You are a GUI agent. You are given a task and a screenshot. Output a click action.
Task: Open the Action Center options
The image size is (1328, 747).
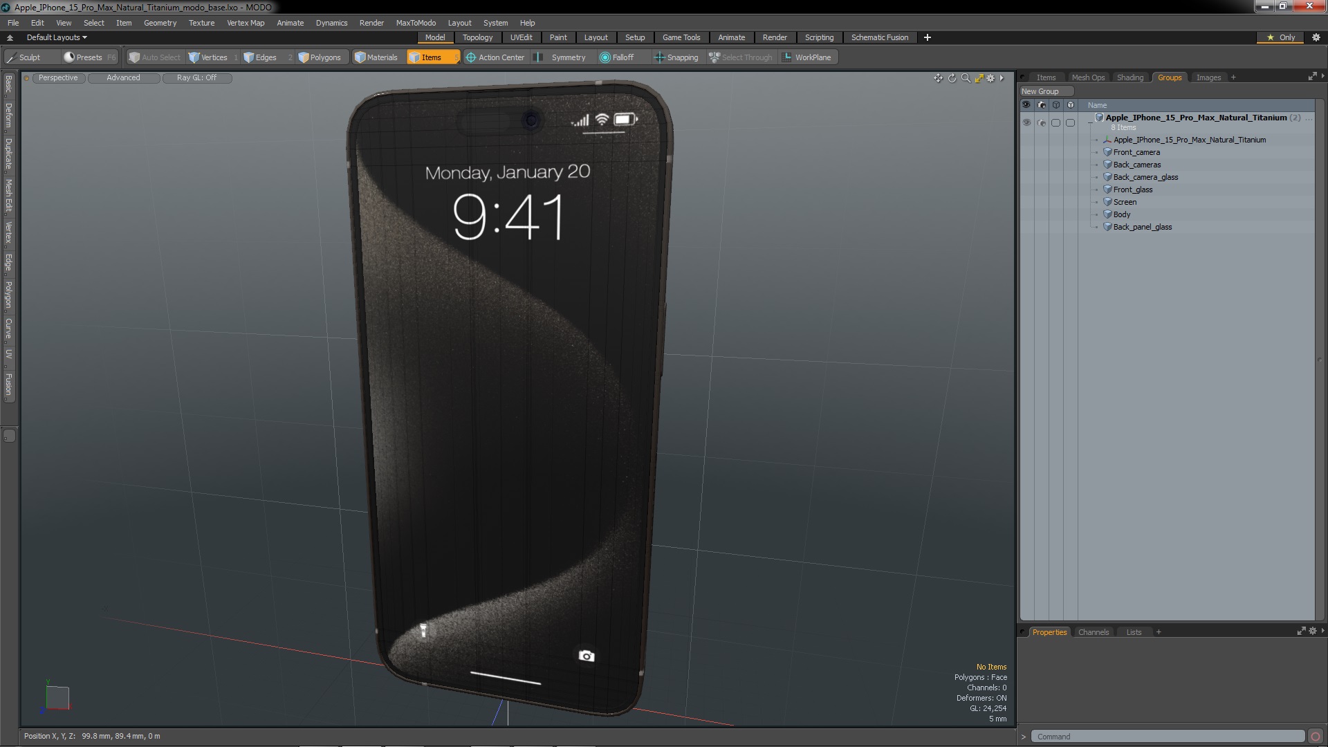[495, 57]
